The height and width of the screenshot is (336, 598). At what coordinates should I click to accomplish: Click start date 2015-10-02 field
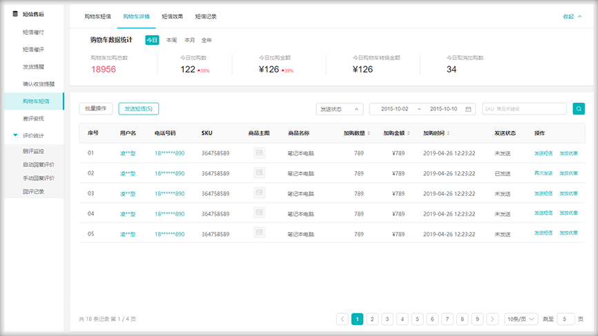(x=395, y=109)
